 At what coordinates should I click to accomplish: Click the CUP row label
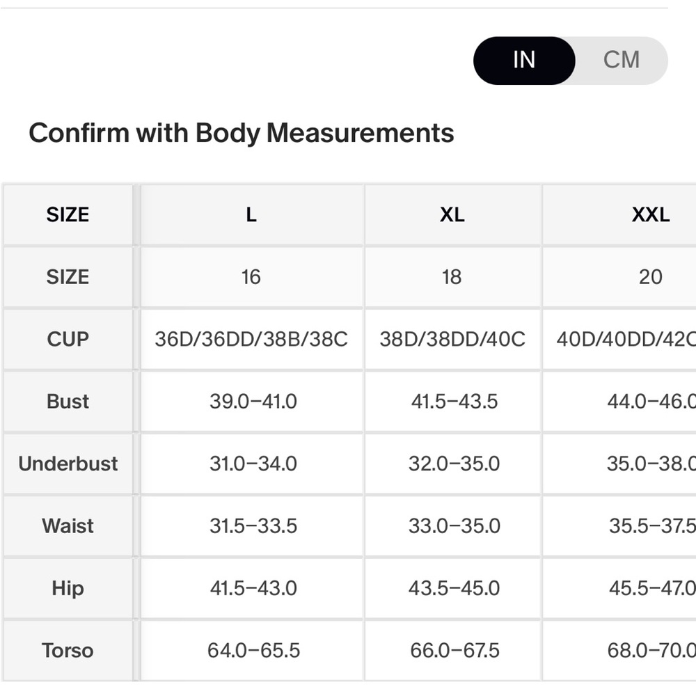click(68, 339)
